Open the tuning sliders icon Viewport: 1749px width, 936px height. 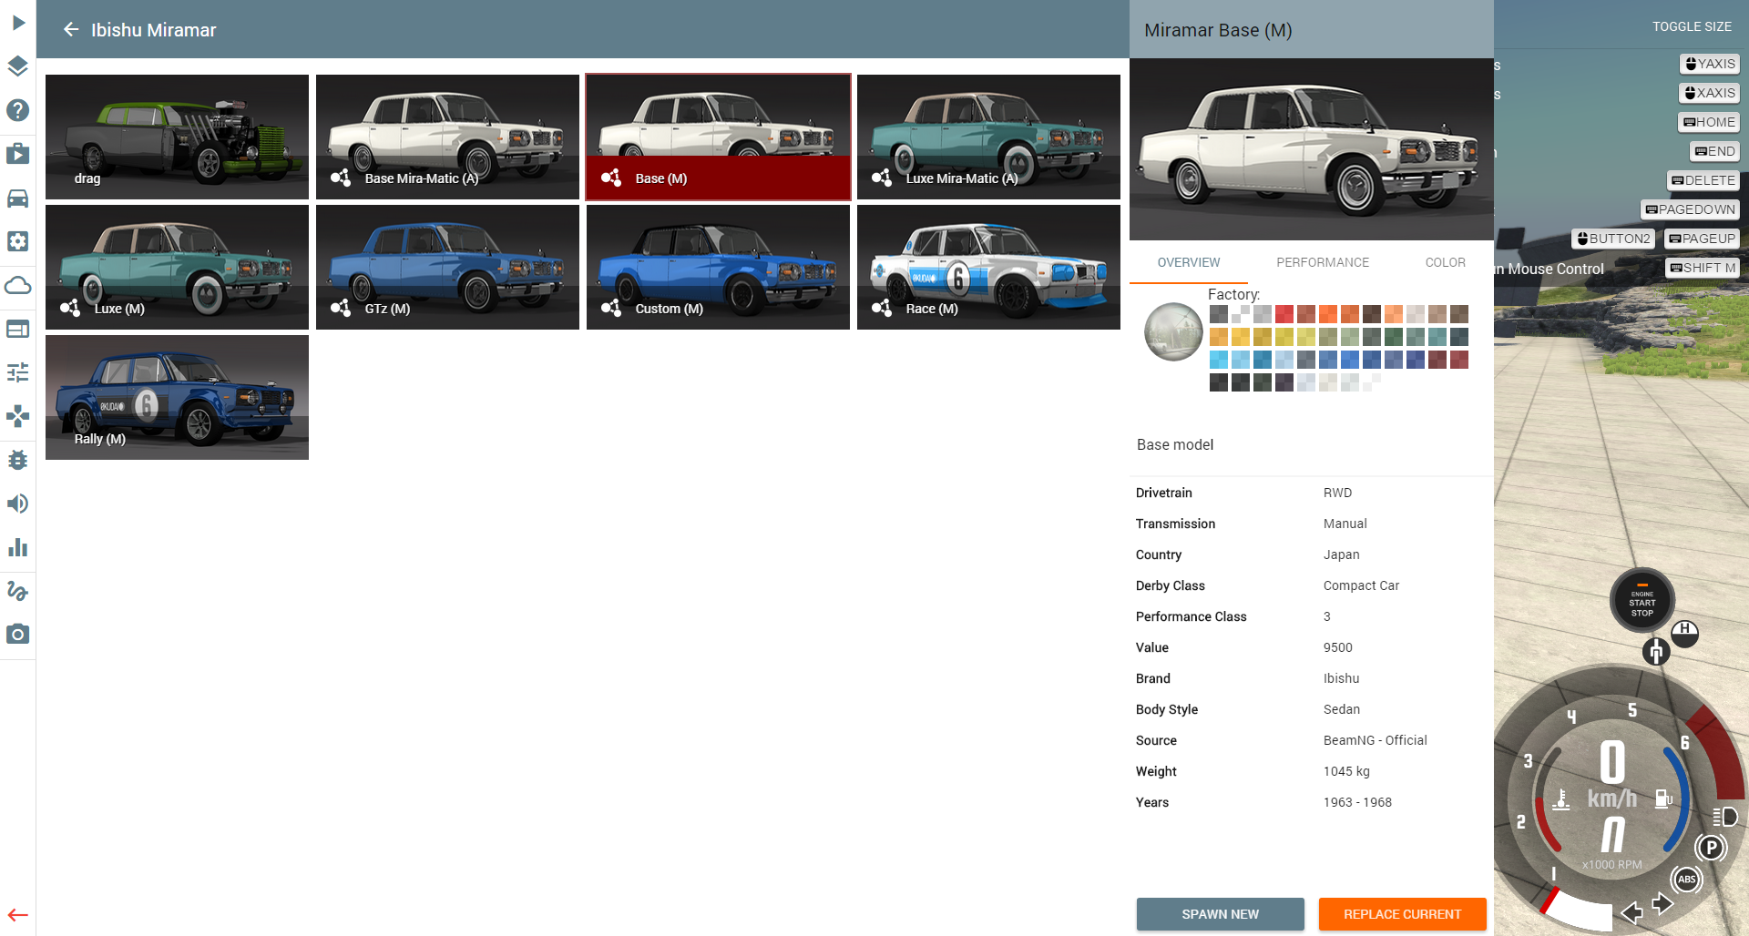point(18,372)
